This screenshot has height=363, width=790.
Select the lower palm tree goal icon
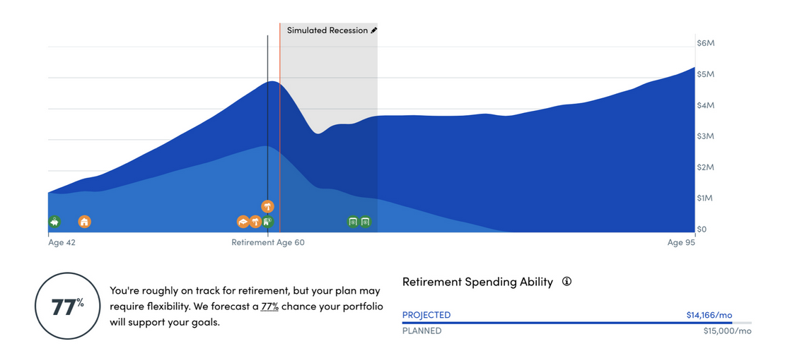coord(256,222)
